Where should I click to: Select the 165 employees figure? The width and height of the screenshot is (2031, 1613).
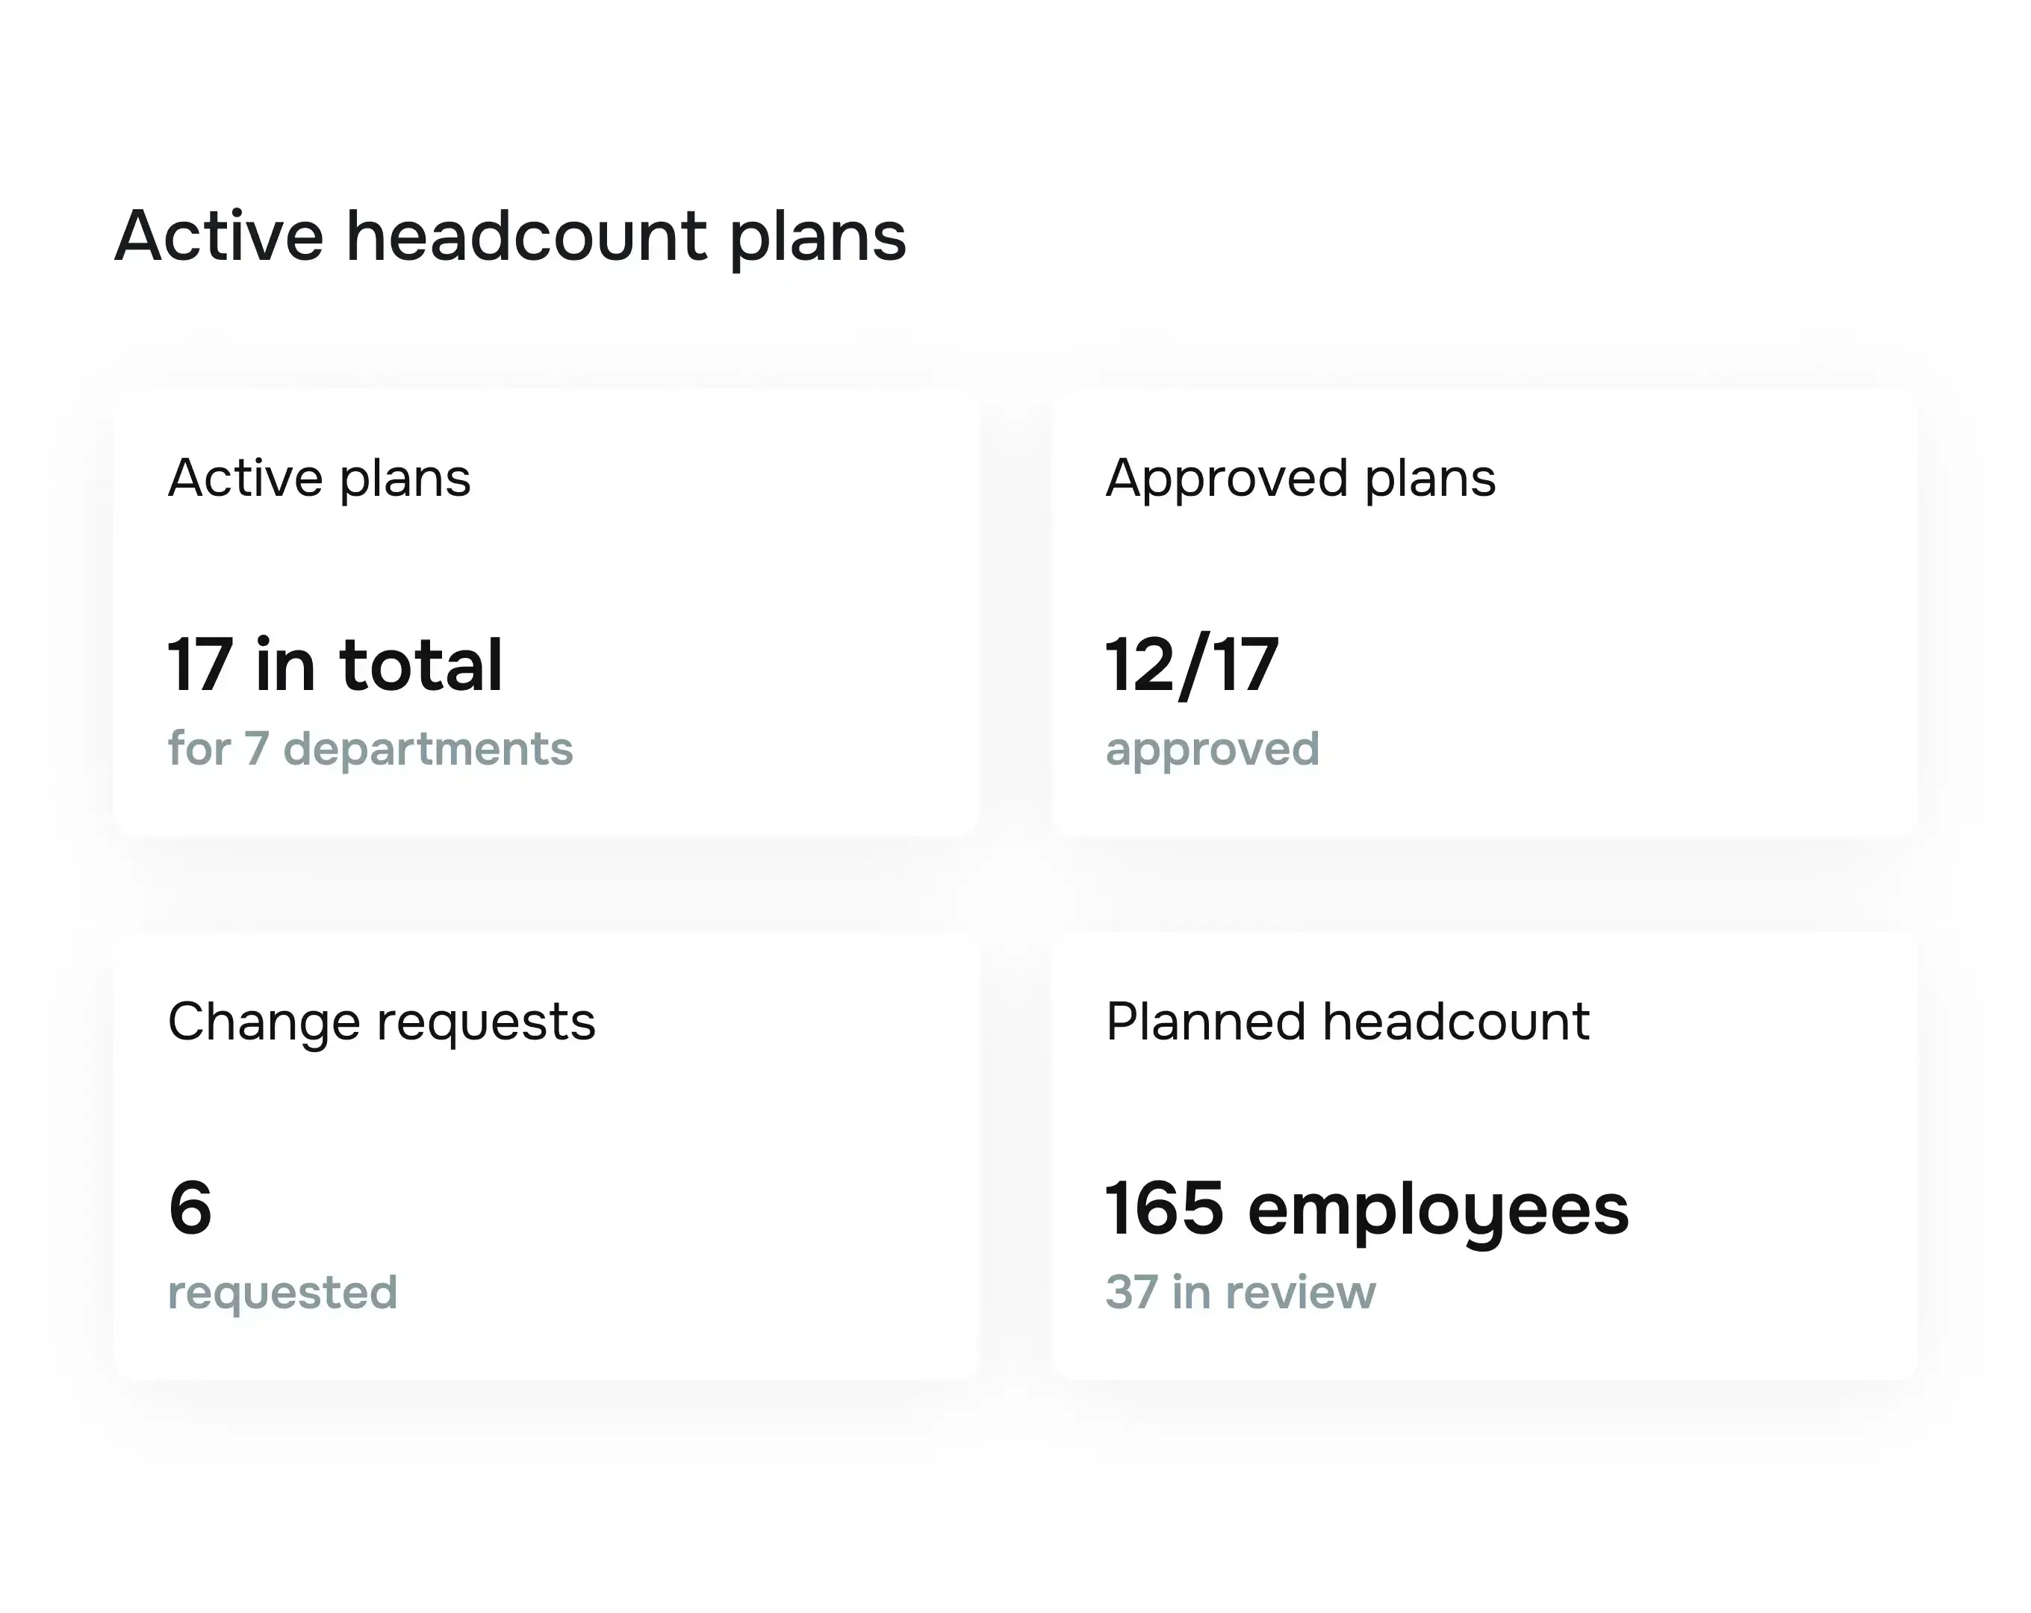(x=1366, y=1209)
